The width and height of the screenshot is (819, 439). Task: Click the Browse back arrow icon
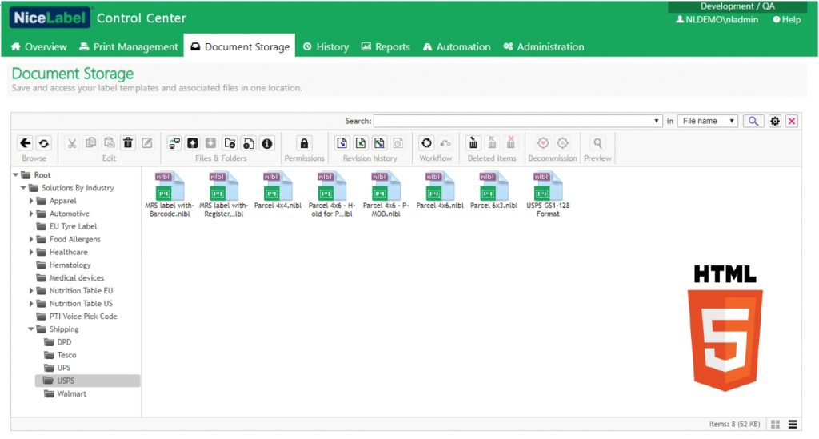pos(25,143)
